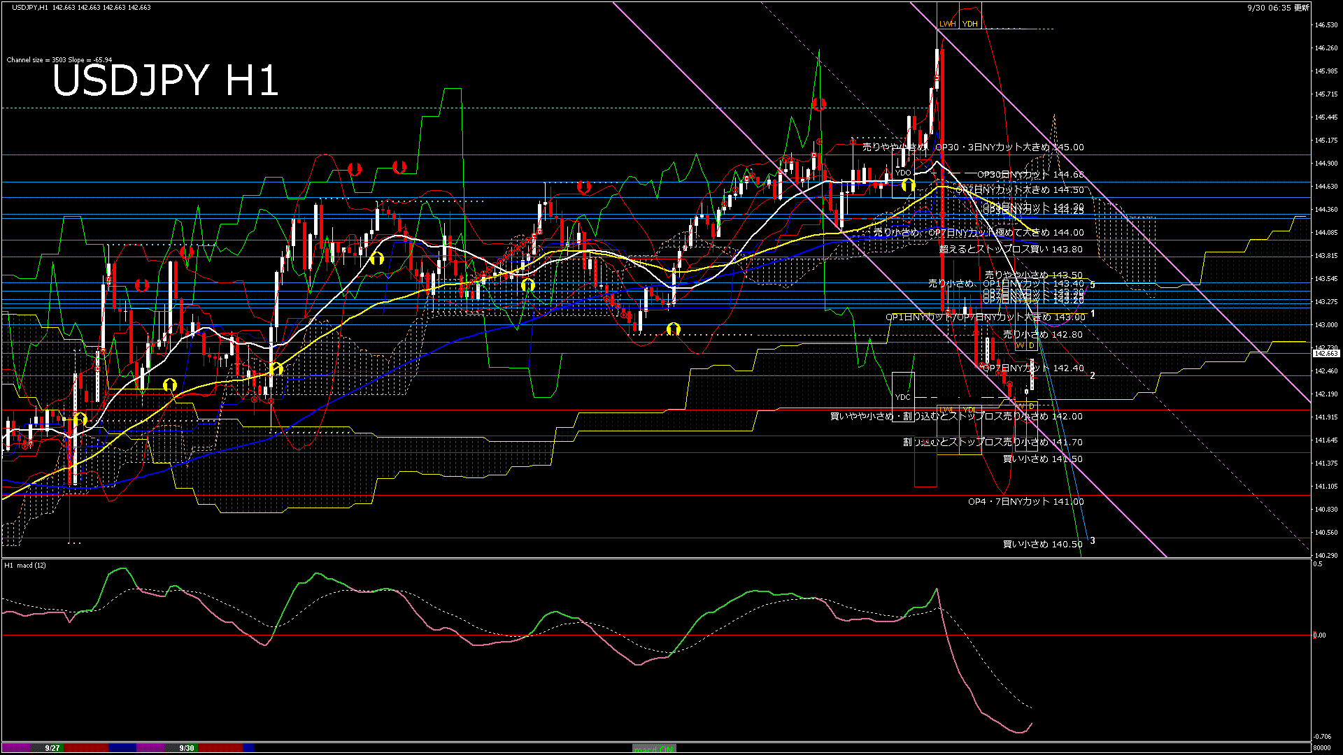Click wave number 3 beside 140.50
1343x755 pixels.
pos(1093,541)
